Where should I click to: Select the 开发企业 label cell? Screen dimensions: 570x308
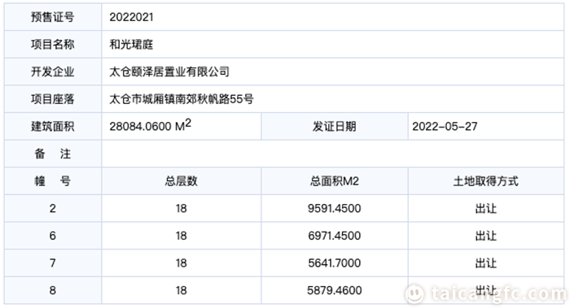(53, 72)
